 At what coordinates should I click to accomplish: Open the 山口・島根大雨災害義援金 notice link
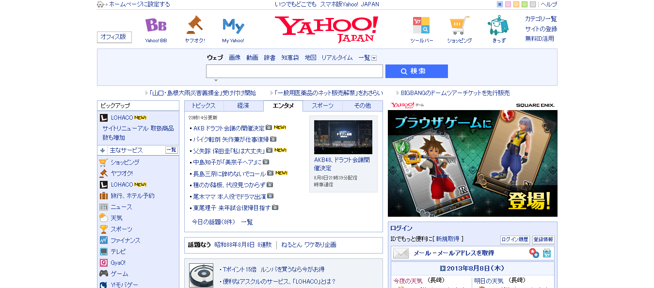point(203,93)
